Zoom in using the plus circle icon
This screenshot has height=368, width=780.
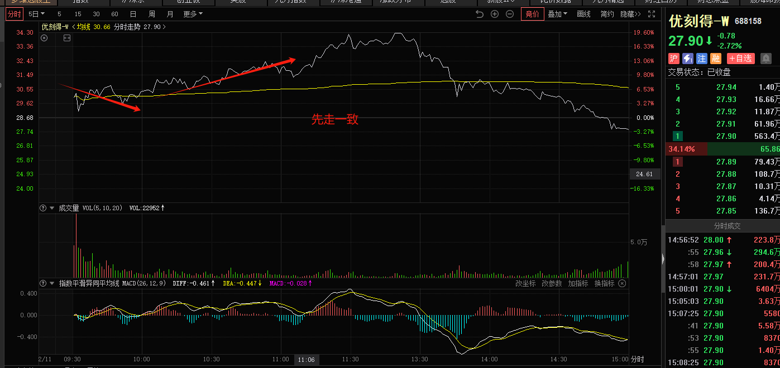point(494,14)
